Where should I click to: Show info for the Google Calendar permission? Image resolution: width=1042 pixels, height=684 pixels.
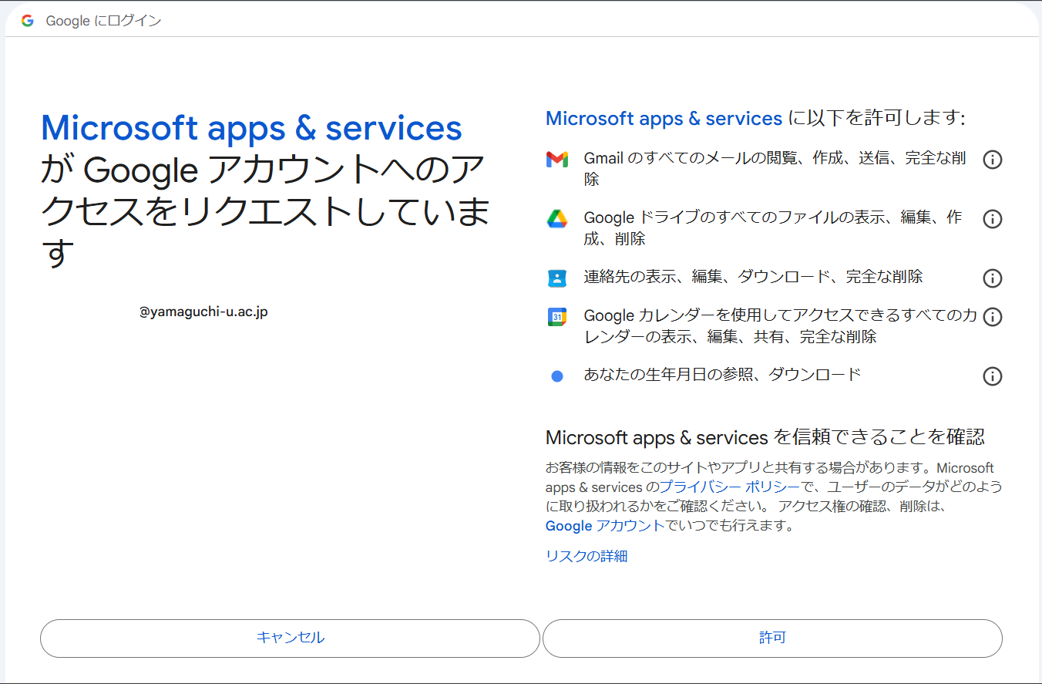(993, 317)
